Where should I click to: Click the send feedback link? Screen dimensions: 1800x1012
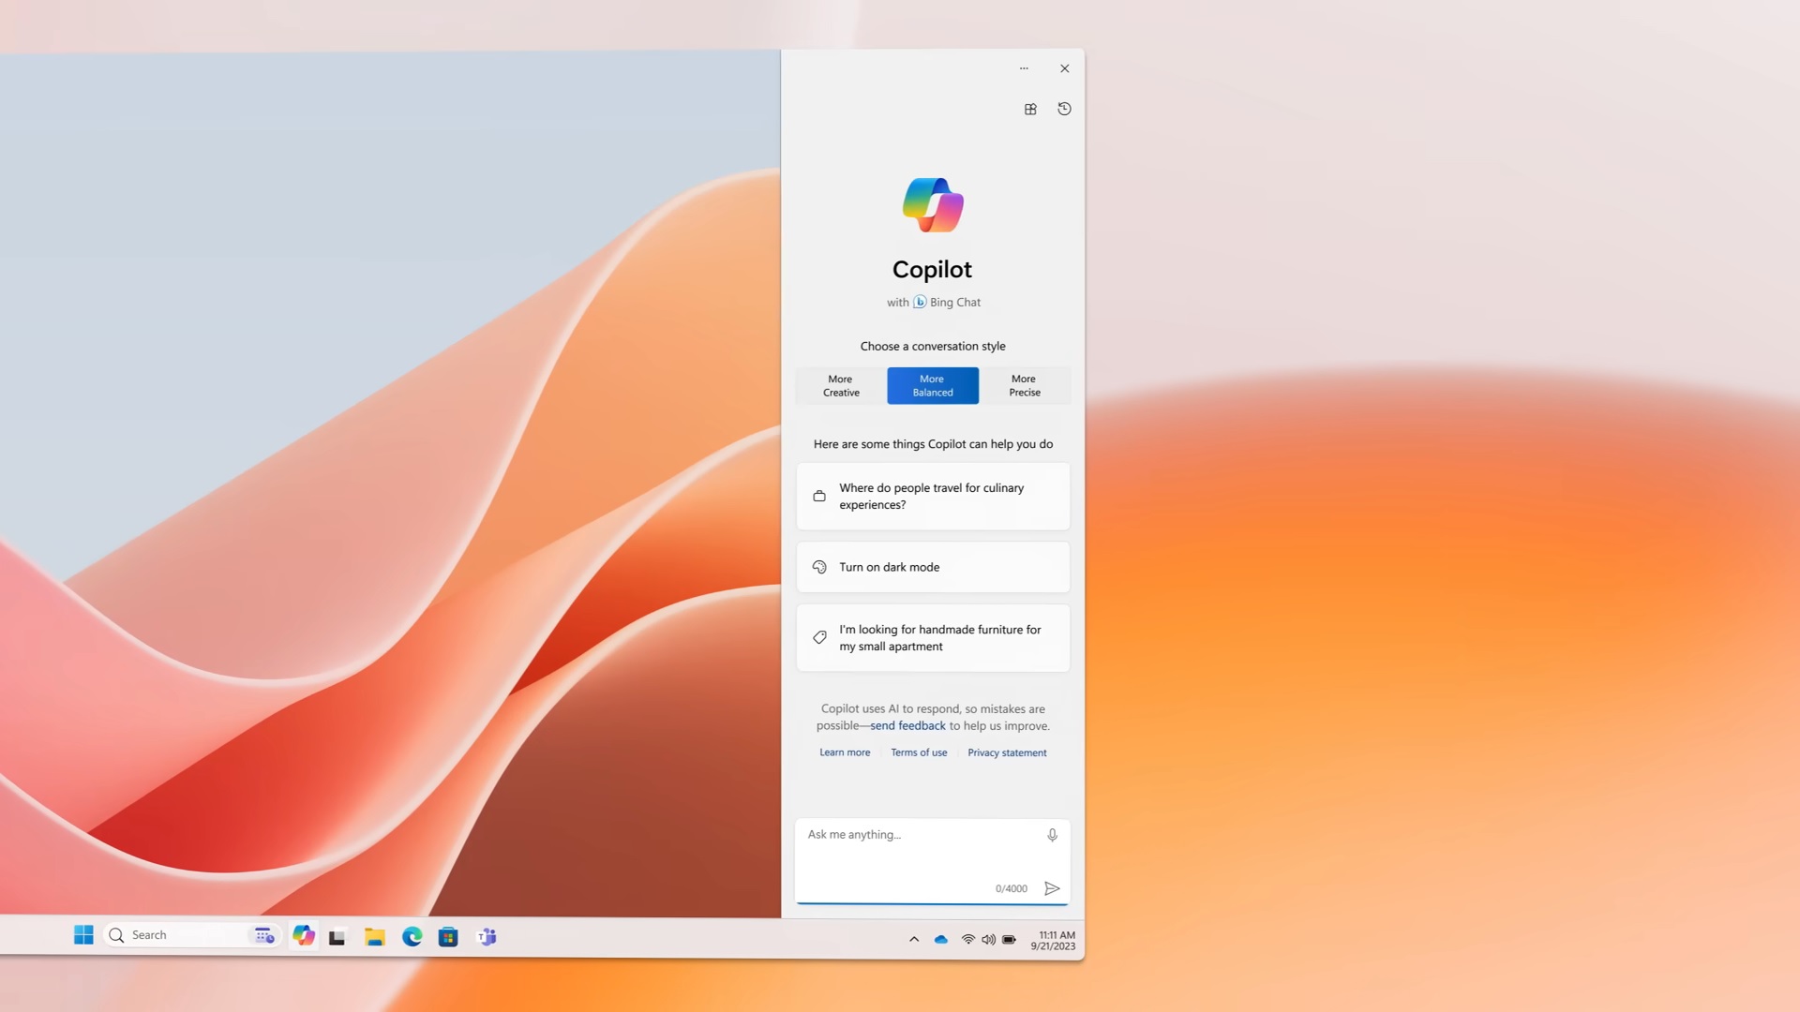click(907, 725)
